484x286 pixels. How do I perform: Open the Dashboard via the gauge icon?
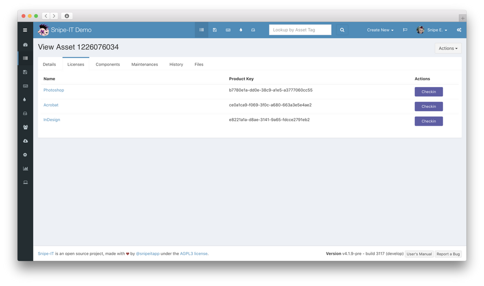click(25, 44)
